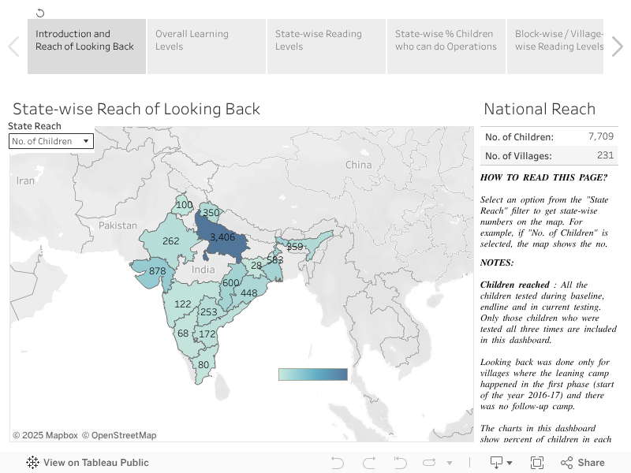Click the 'State Reach' filter label

click(x=35, y=126)
